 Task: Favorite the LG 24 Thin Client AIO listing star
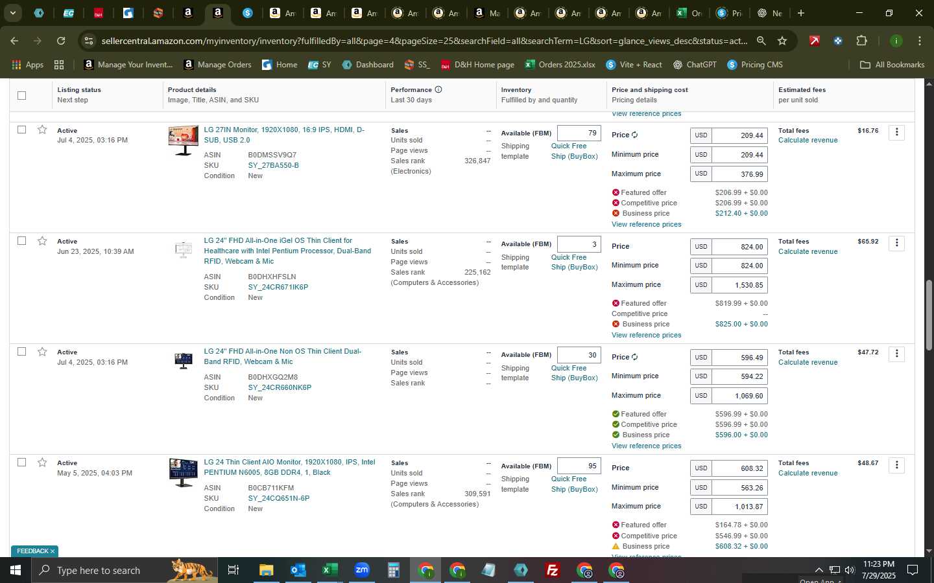click(x=42, y=462)
